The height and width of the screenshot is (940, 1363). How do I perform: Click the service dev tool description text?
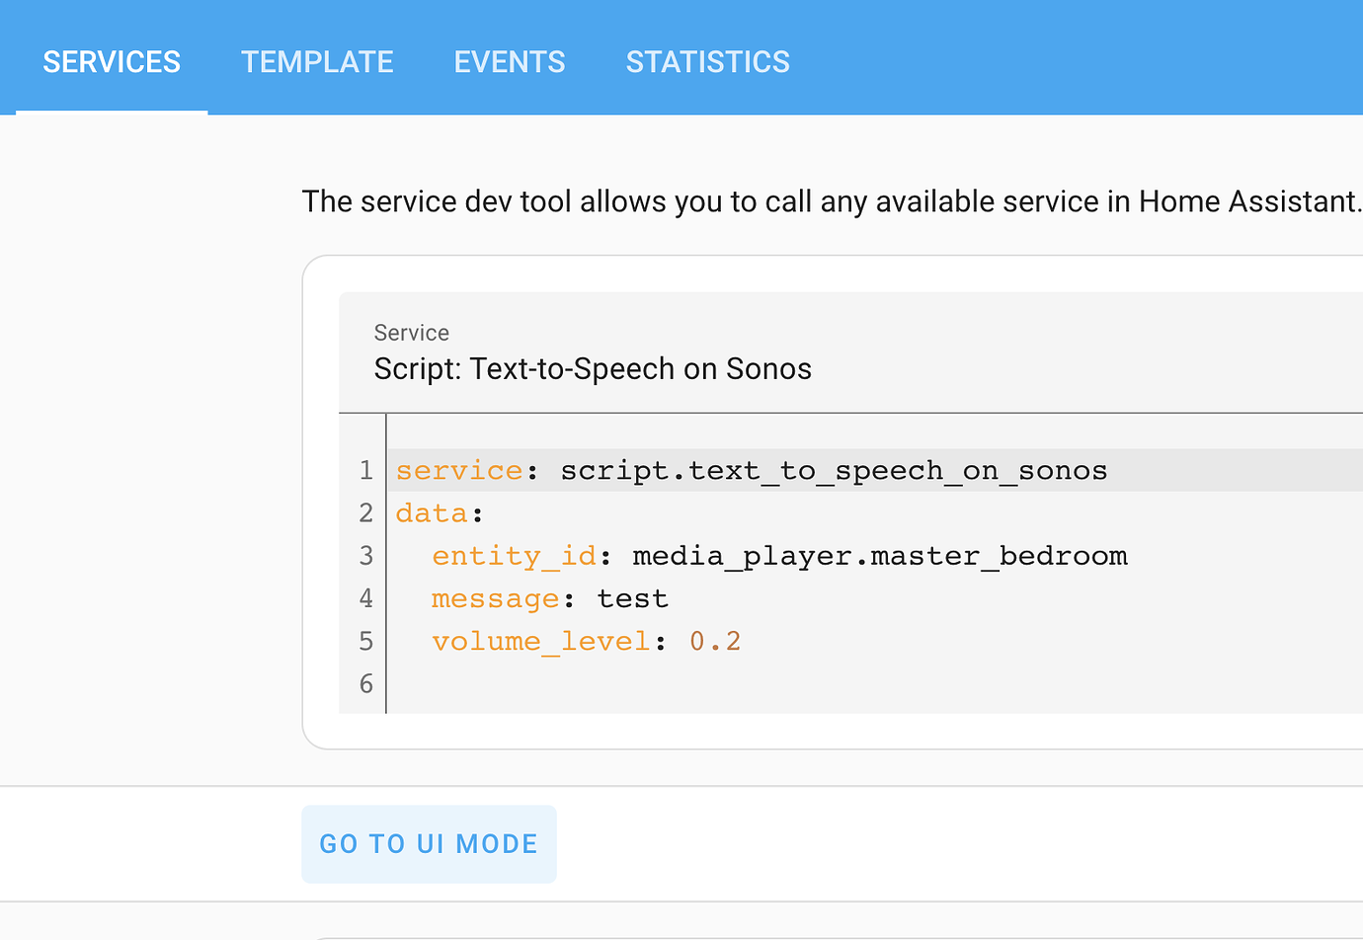point(832,200)
